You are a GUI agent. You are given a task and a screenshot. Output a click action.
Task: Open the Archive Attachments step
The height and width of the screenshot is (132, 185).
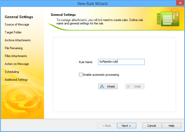coord(18,40)
